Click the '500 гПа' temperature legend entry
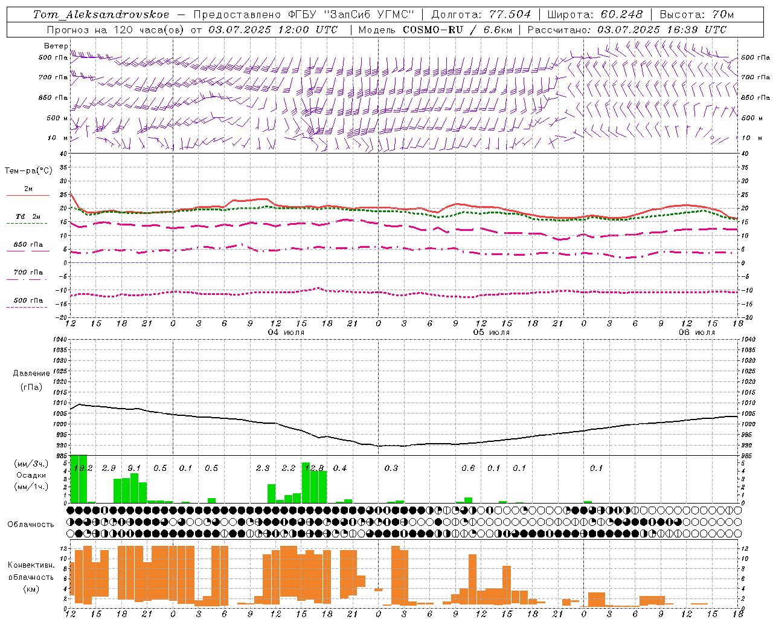Screen dimensions: 773x619 tap(28, 300)
